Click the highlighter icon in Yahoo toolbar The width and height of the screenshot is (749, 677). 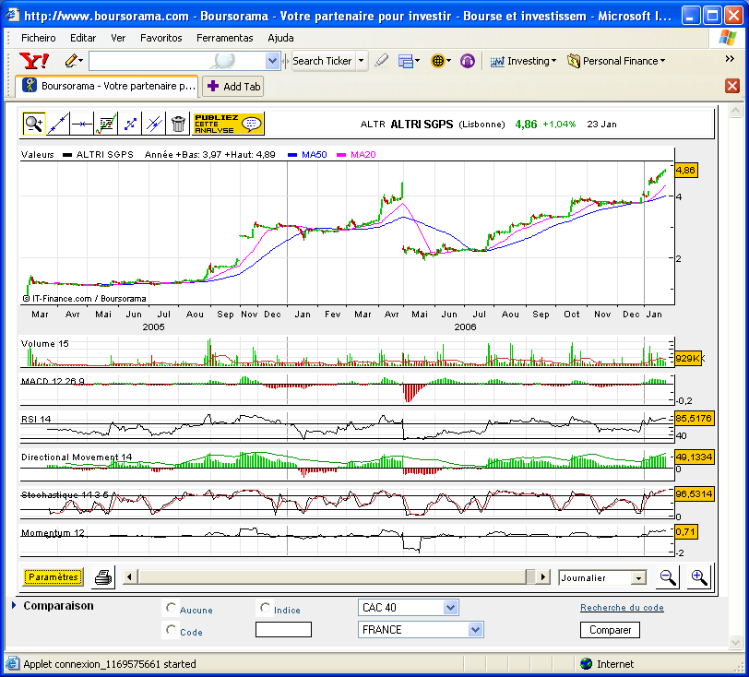click(x=381, y=61)
